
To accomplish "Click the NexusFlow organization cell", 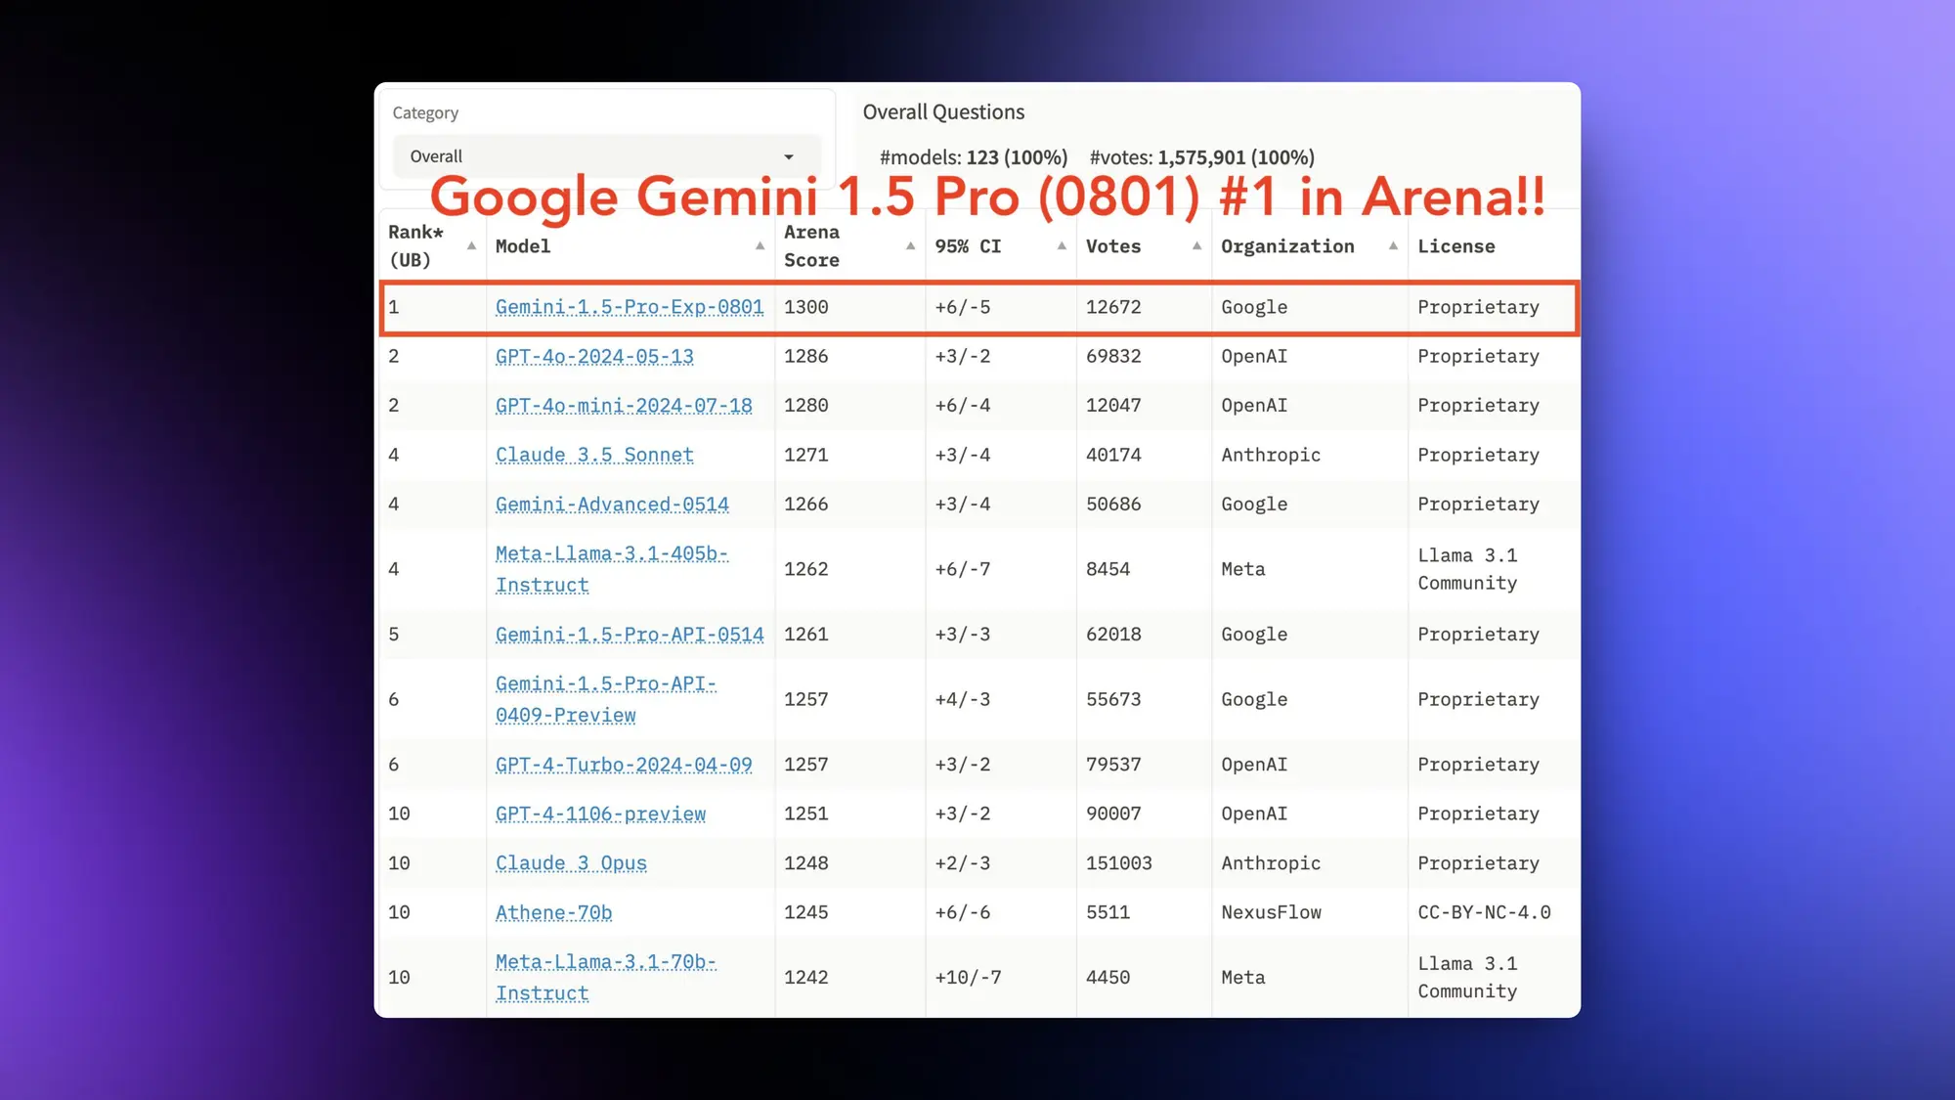I will click(1271, 912).
